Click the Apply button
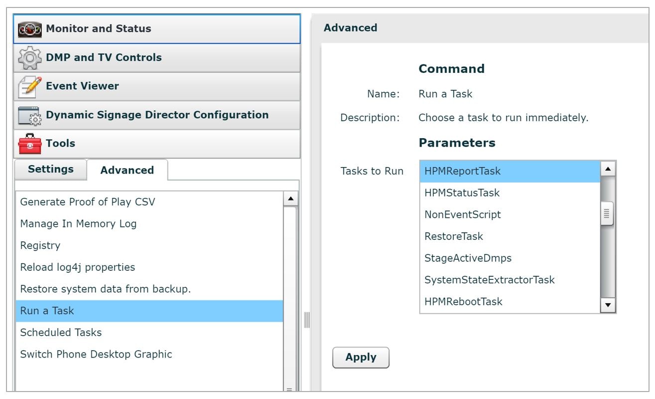This screenshot has height=399, width=655. coord(361,358)
